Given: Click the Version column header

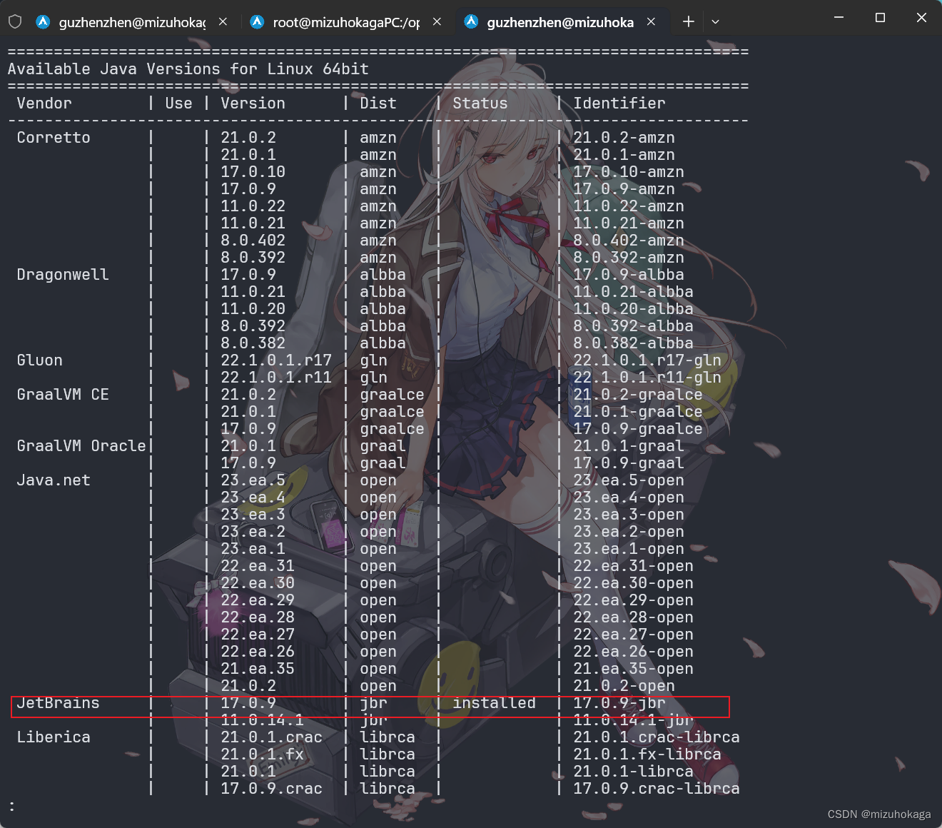Looking at the screenshot, I should click(253, 103).
